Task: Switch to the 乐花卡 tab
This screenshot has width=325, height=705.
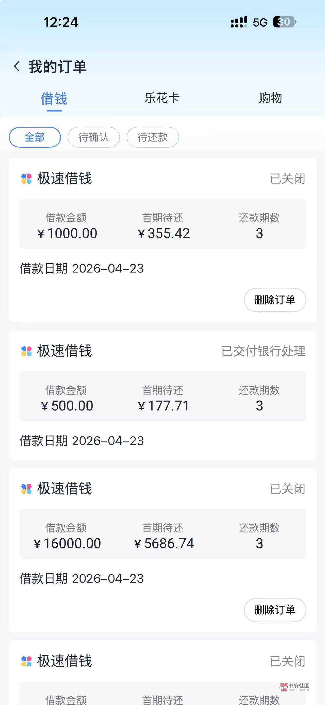Action: point(162,98)
